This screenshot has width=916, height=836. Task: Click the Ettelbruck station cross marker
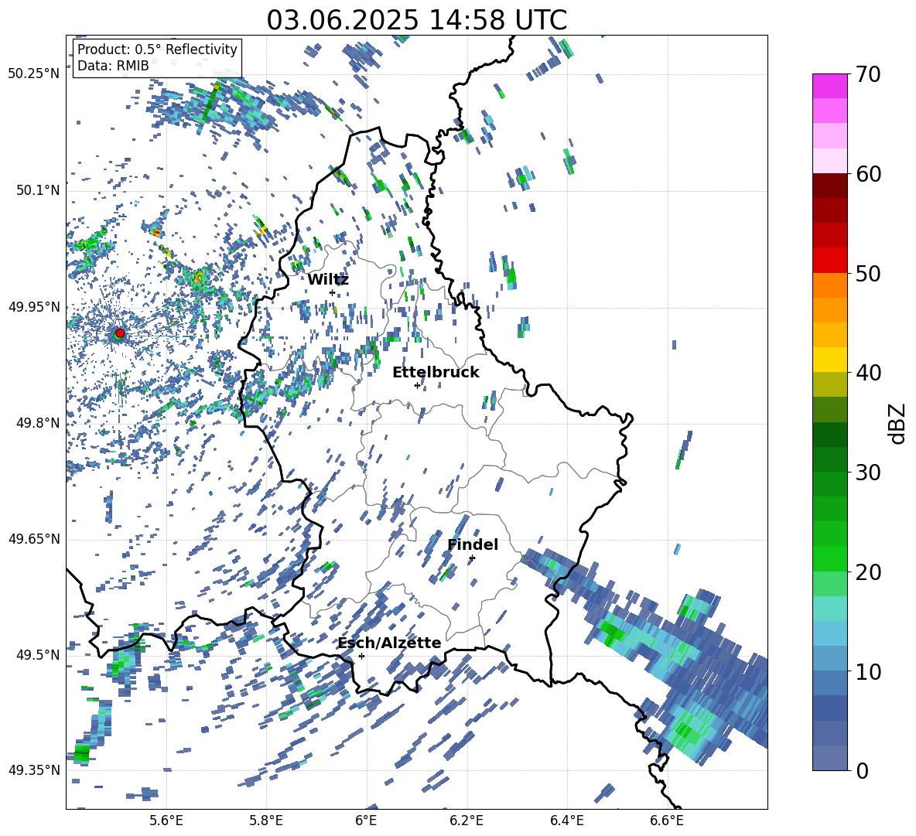[x=417, y=385]
